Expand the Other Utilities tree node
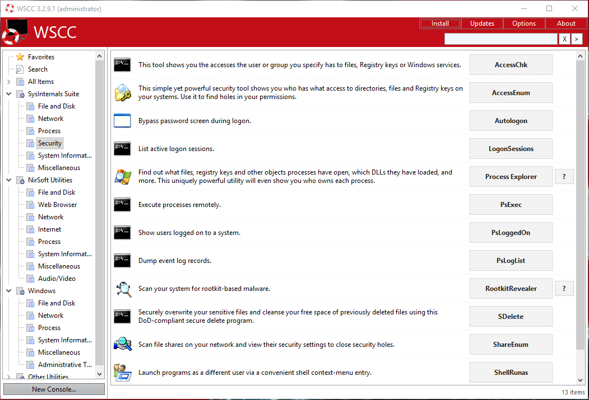This screenshot has height=400, width=589. 8,377
